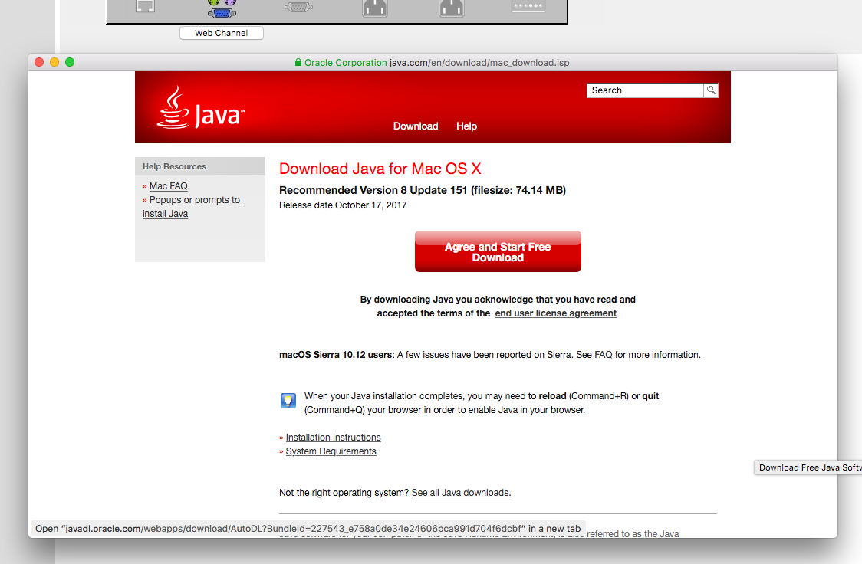Click the gray serial port icon
This screenshot has height=564, width=862.
click(298, 7)
